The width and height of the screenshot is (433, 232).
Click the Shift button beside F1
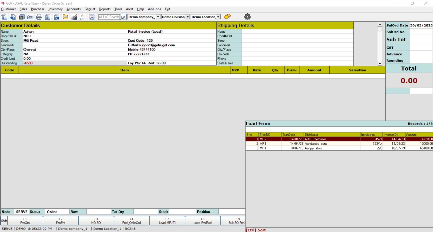[4, 221]
